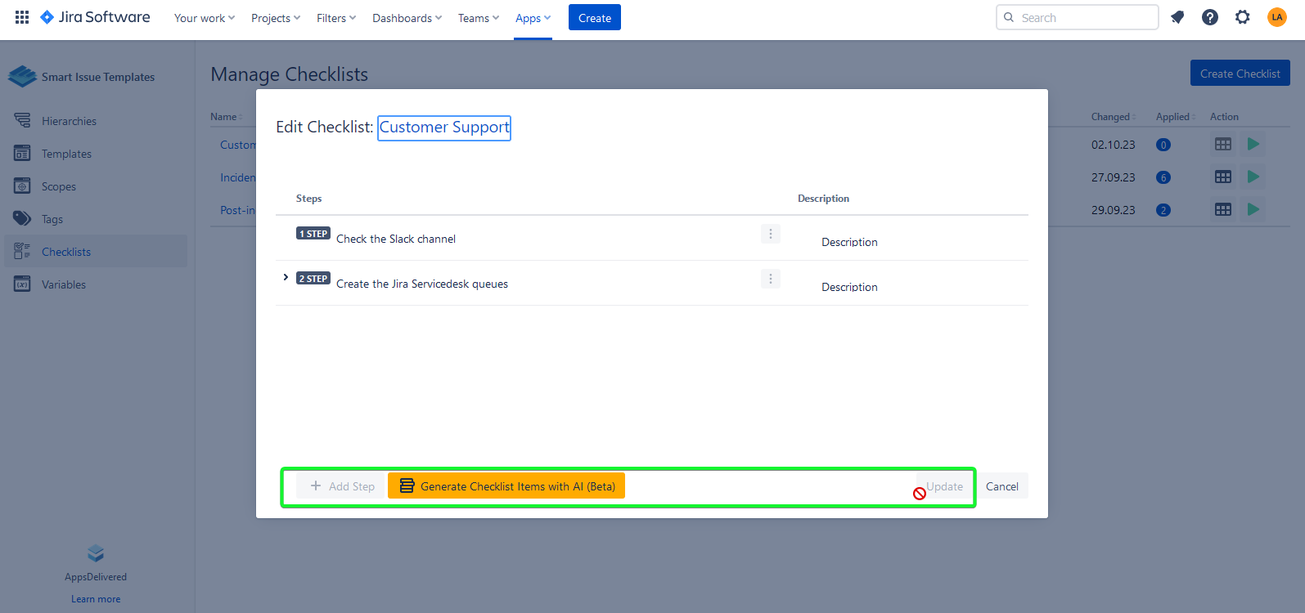This screenshot has width=1305, height=613.
Task: Follow the Learn more link
Action: 96,599
